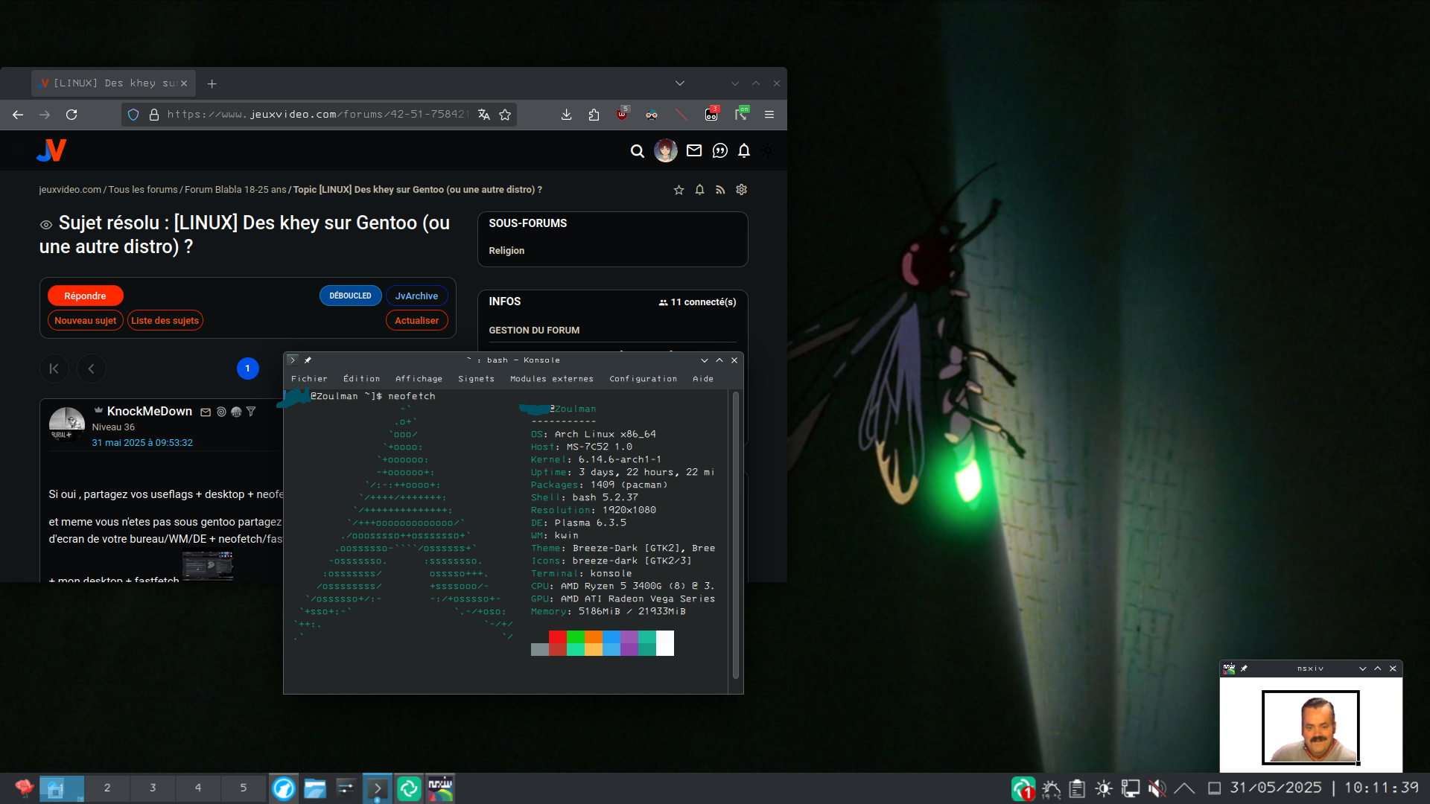Open the topic settings gear icon

pyautogui.click(x=741, y=190)
